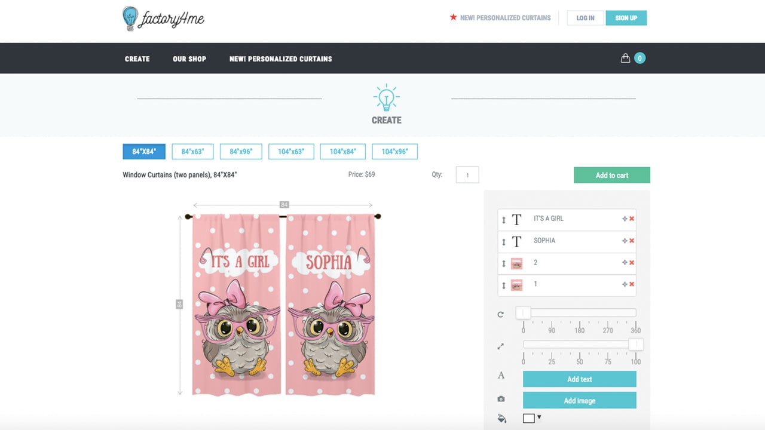Select the 84"x63" size option

pyautogui.click(x=192, y=152)
